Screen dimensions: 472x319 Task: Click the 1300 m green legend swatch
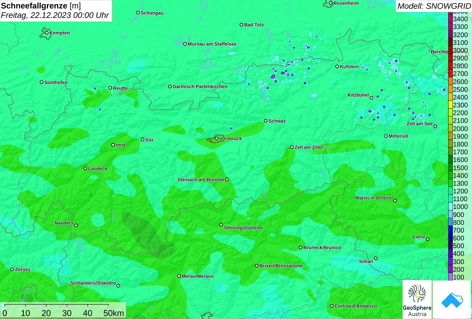tap(450, 183)
